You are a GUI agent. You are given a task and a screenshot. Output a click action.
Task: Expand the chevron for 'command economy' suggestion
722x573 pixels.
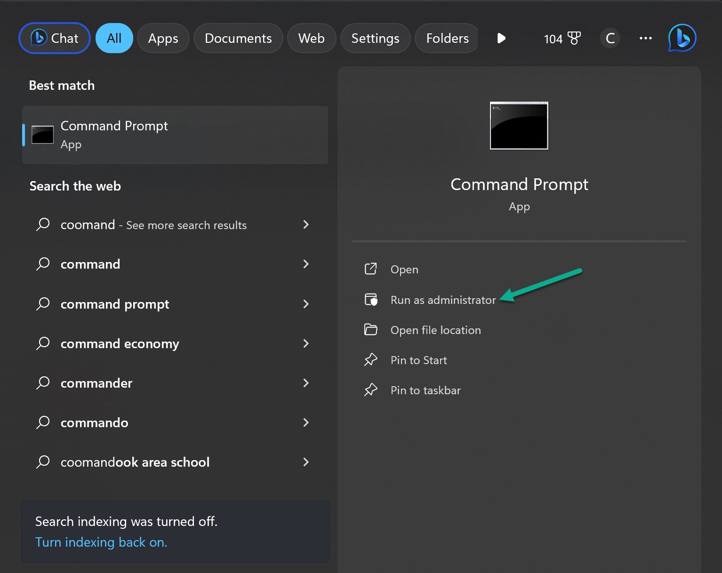point(306,343)
